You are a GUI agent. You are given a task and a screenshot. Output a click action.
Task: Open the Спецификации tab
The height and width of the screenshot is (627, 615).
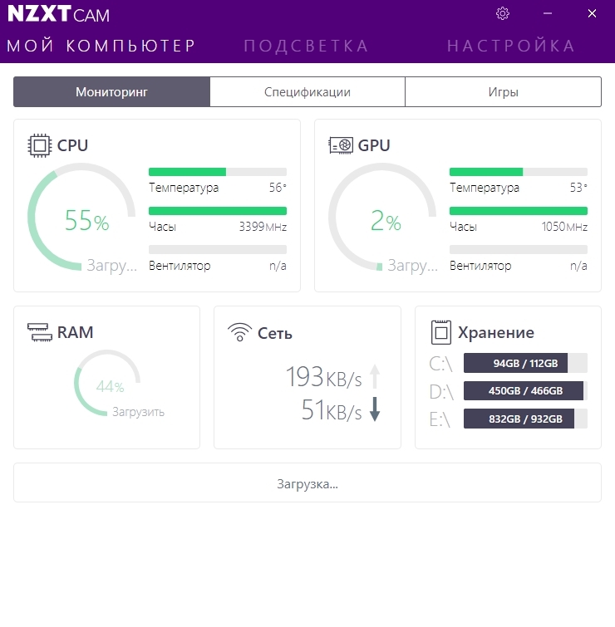(x=307, y=92)
